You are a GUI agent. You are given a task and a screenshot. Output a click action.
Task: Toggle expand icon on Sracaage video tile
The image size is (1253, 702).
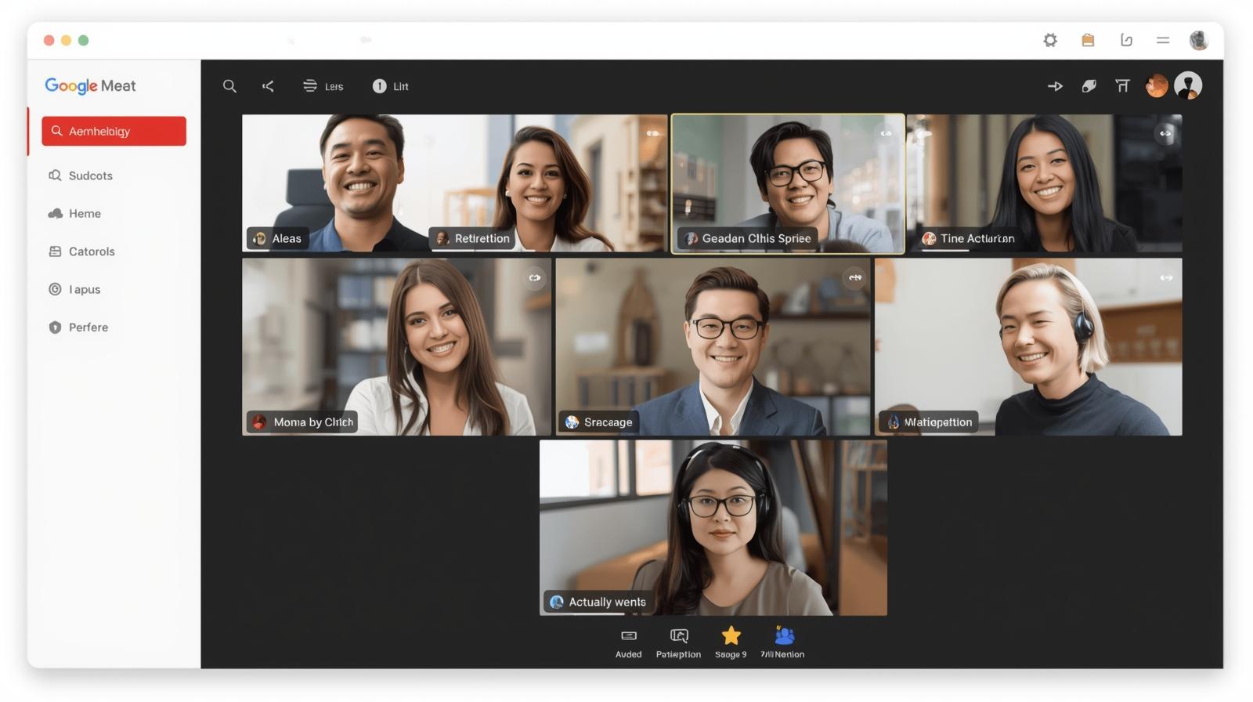click(x=855, y=277)
